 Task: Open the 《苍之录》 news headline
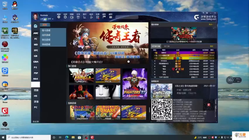coord(186,86)
